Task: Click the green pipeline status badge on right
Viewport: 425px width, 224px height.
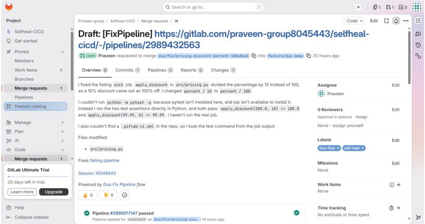Action: point(296,212)
